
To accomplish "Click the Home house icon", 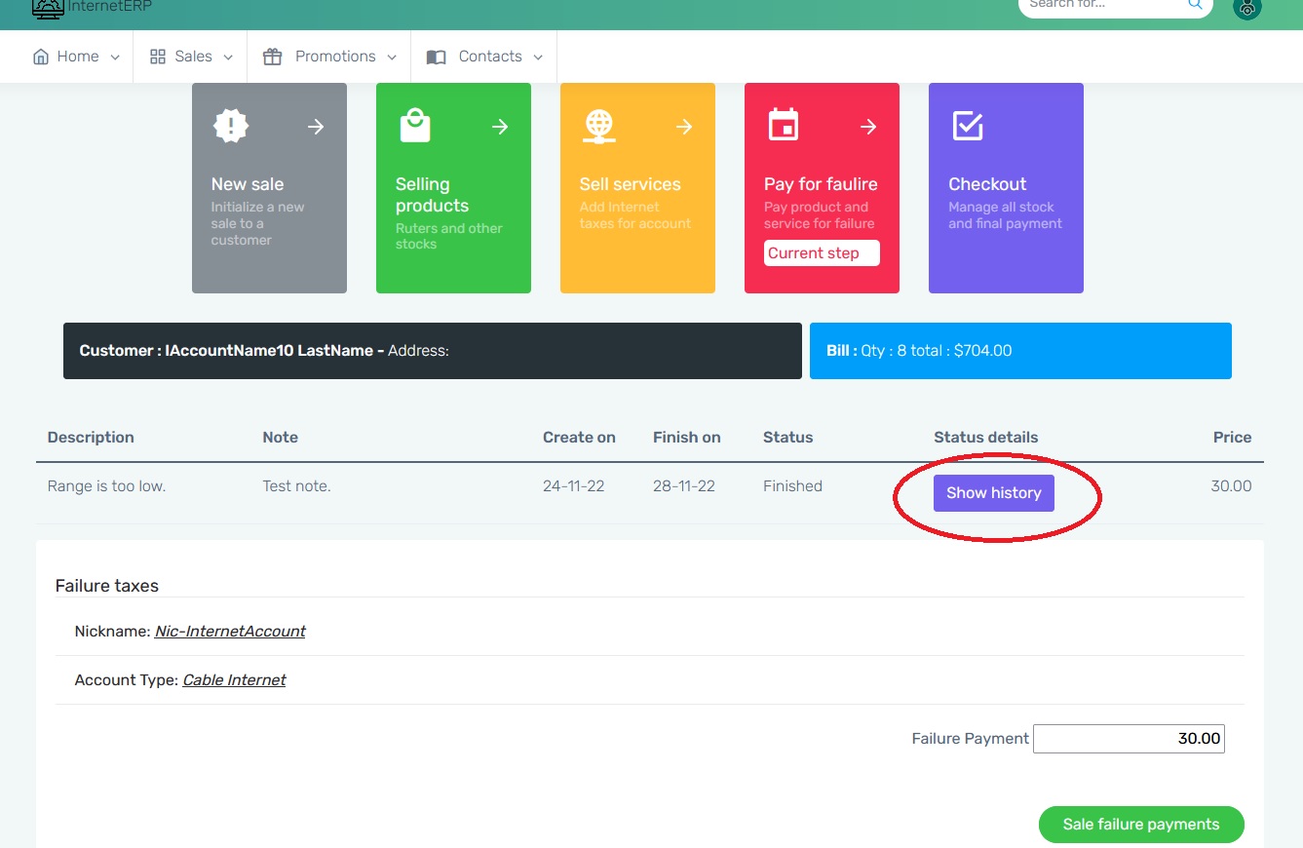I will tap(41, 57).
